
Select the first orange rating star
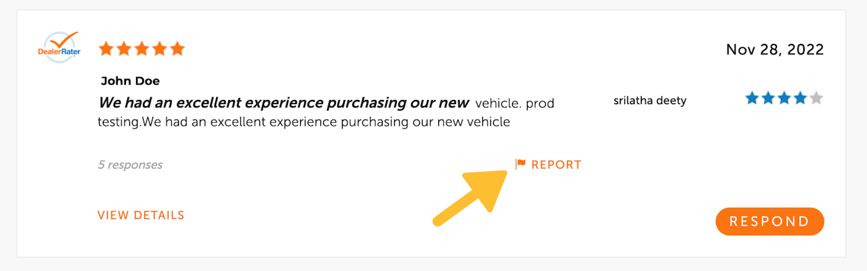[106, 49]
